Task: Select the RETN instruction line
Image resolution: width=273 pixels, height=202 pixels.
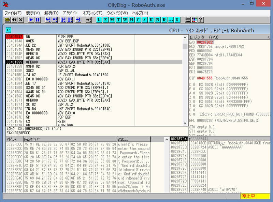Action: point(61,122)
